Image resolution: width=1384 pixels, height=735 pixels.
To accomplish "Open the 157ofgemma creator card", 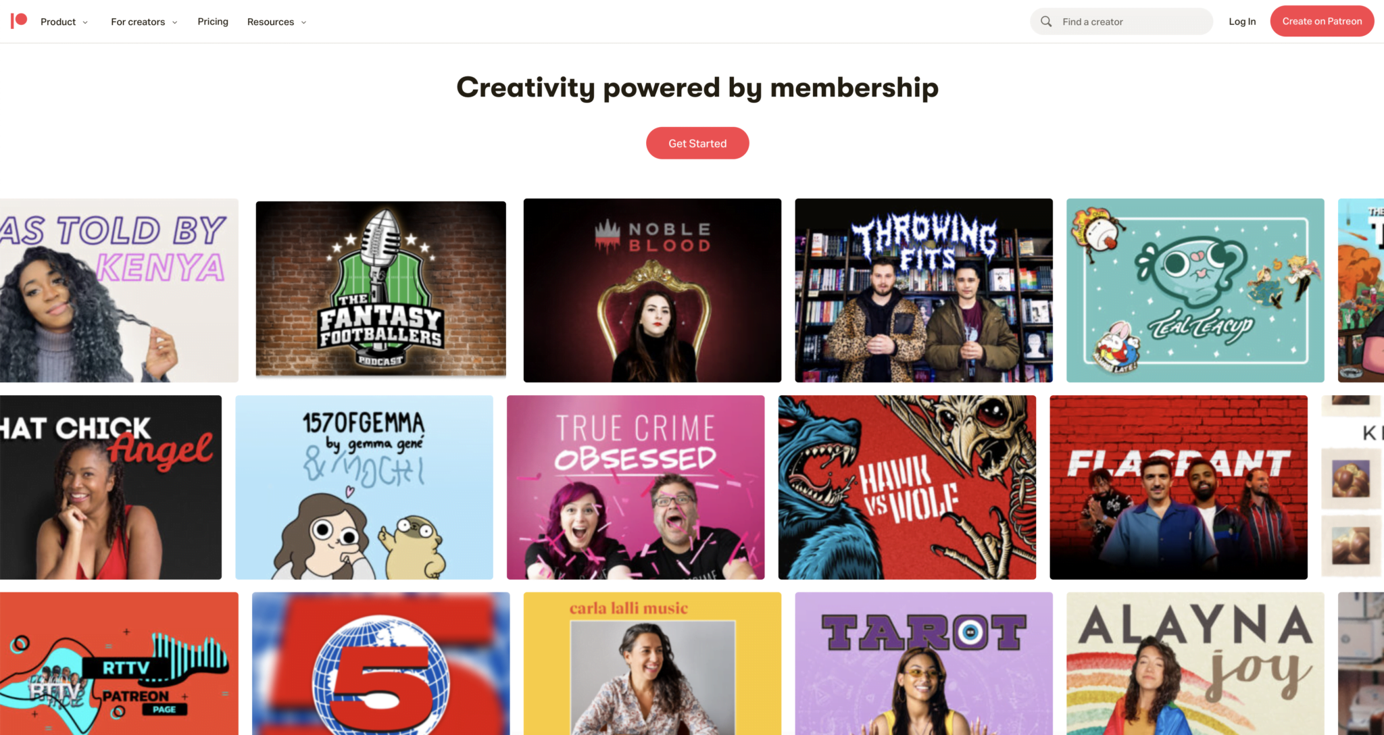I will tap(364, 487).
